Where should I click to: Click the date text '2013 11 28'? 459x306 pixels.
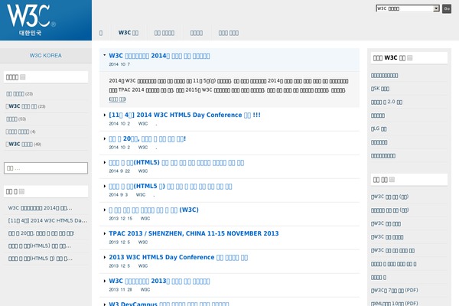[x=121, y=290]
